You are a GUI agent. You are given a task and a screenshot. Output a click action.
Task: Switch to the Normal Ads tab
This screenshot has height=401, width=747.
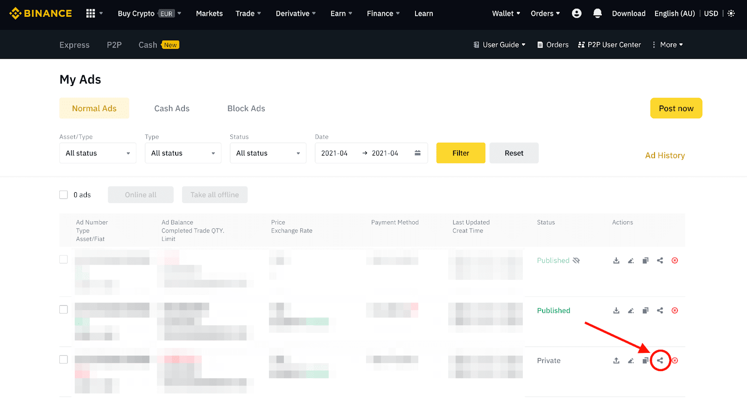pos(94,108)
